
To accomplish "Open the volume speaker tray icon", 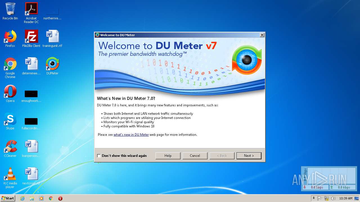I will pyautogui.click(x=333, y=198).
